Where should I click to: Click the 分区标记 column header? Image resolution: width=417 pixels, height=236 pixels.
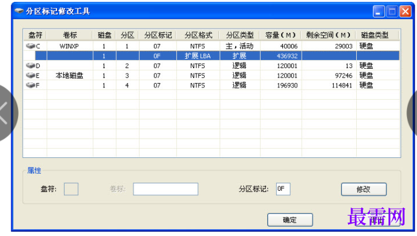(158, 35)
